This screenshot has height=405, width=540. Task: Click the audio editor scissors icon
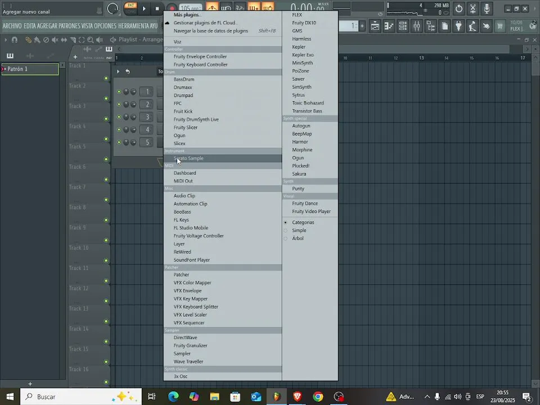pyautogui.click(x=473, y=9)
